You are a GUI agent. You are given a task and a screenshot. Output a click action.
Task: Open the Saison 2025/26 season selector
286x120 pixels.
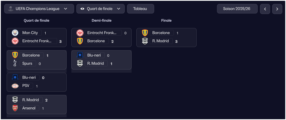(237, 9)
